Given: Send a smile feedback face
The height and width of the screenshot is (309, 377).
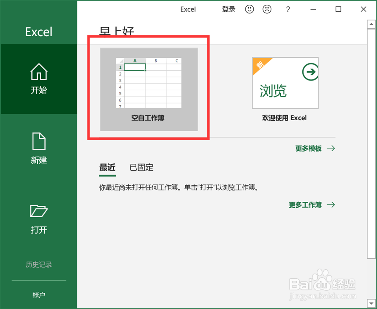Looking at the screenshot, I should tap(249, 9).
